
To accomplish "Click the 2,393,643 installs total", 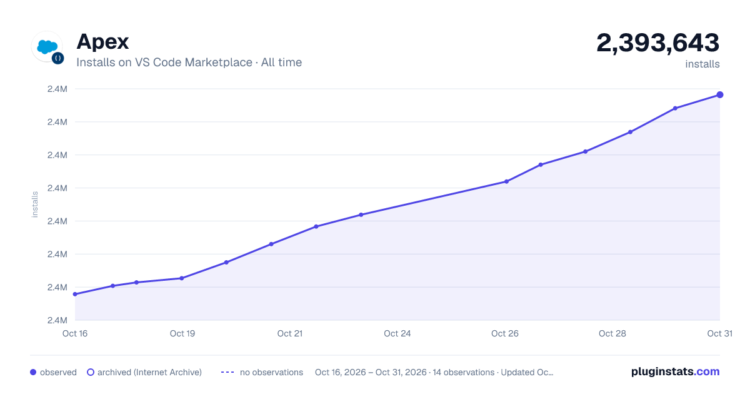I will coord(658,43).
